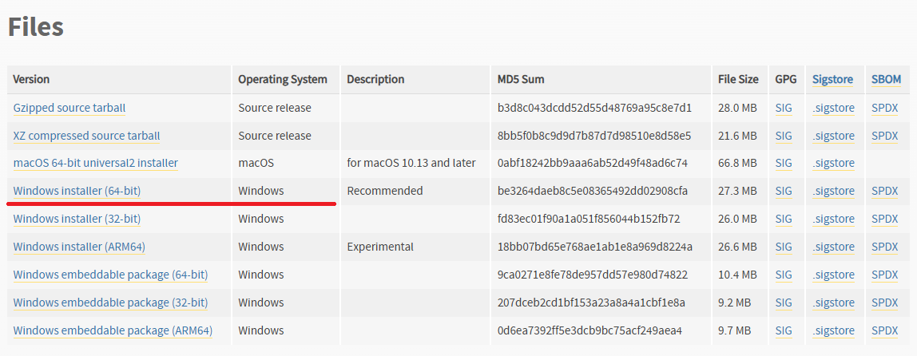Open SPDX link for Windows installer (64-bit)
Image resolution: width=917 pixels, height=356 pixels.
[x=885, y=191]
